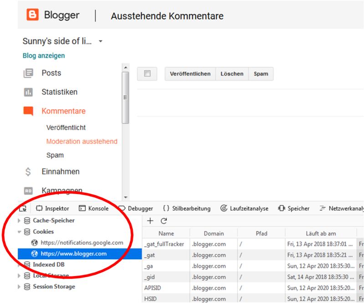
Task: Switch to the Inspektor tab
Action: click(x=53, y=209)
